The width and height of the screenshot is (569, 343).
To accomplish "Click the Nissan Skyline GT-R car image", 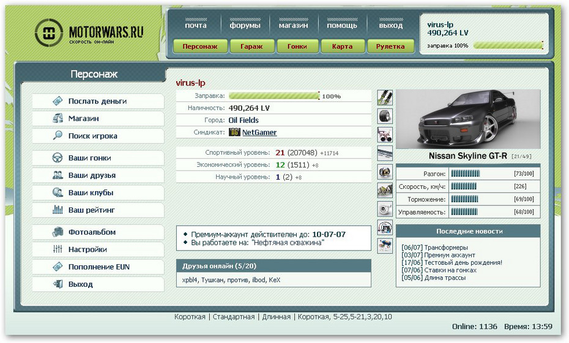I will (468, 119).
